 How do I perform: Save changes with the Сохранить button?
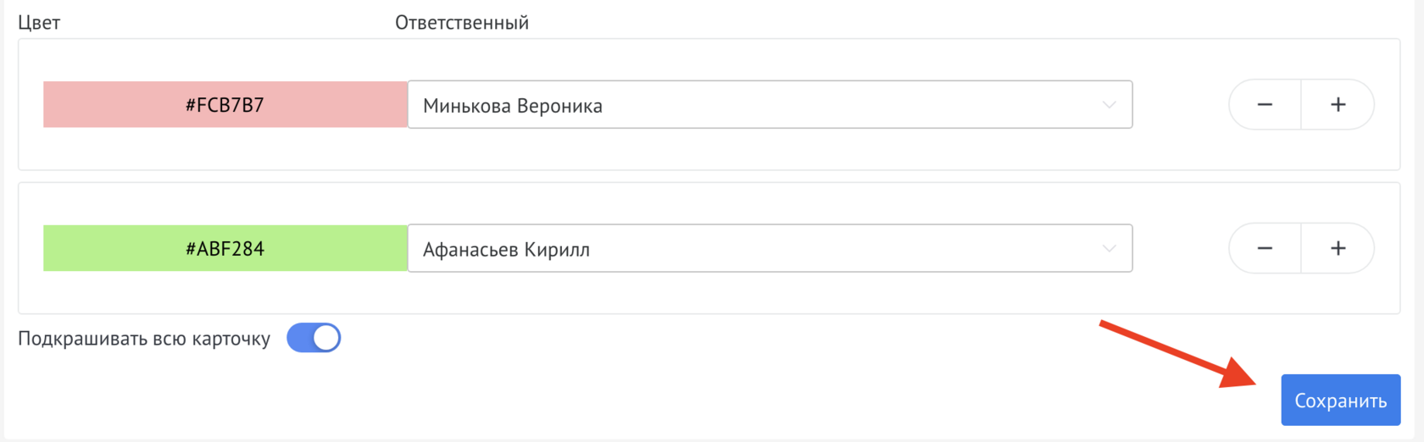click(x=1340, y=401)
